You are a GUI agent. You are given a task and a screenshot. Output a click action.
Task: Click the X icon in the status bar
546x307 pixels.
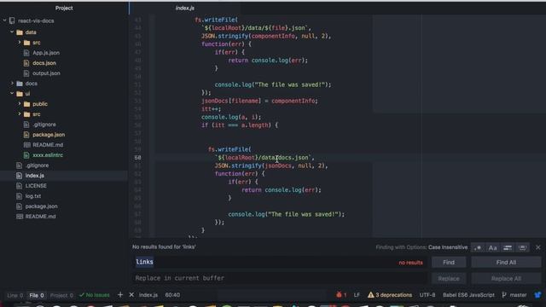coord(131,295)
